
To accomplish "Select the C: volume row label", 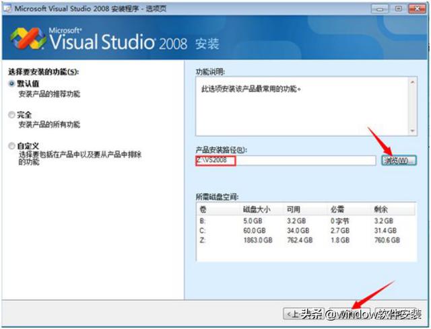I will pos(203,231).
